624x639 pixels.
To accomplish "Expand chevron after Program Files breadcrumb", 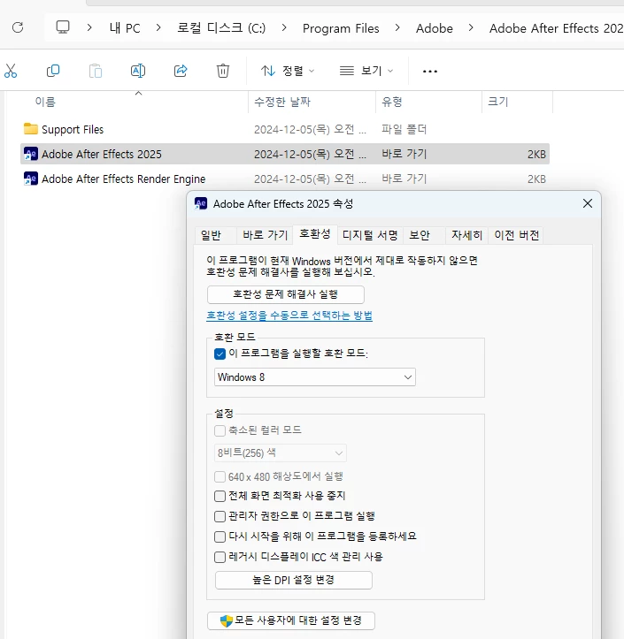I will point(397,27).
